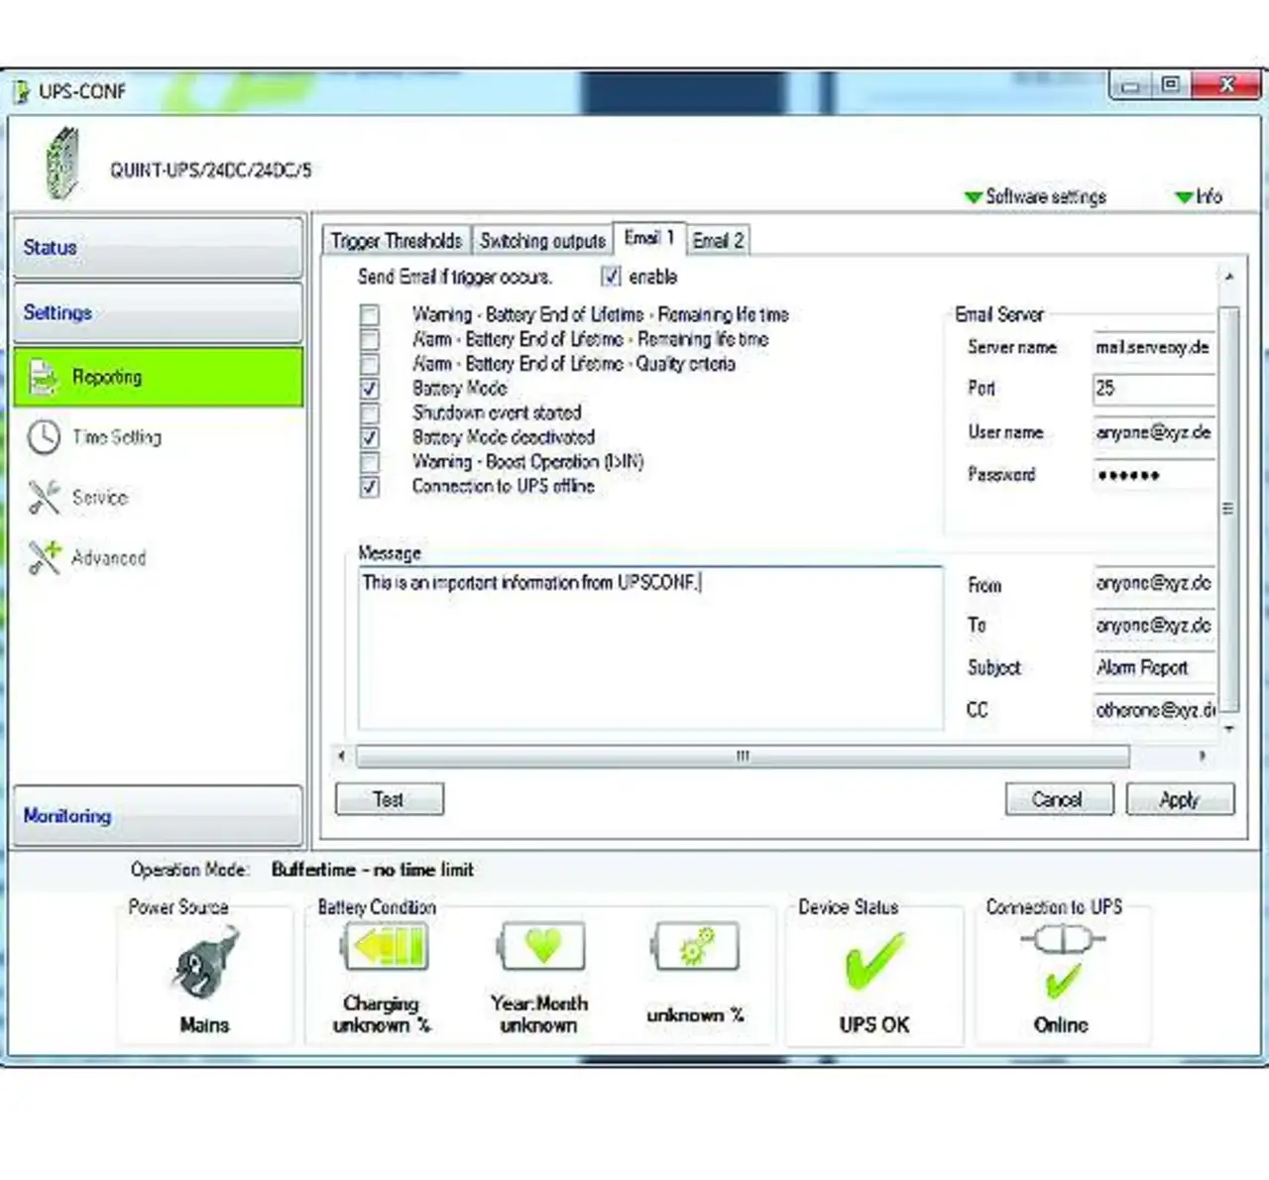Expand the Software settings dropdown
Viewport: 1269px width, 1180px height.
coord(1035,197)
